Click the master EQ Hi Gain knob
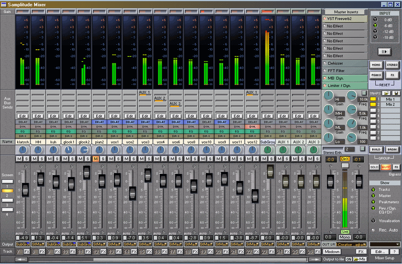The image size is (402, 264). click(328, 95)
